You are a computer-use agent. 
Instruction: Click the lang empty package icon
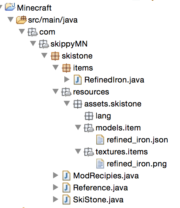(89, 116)
